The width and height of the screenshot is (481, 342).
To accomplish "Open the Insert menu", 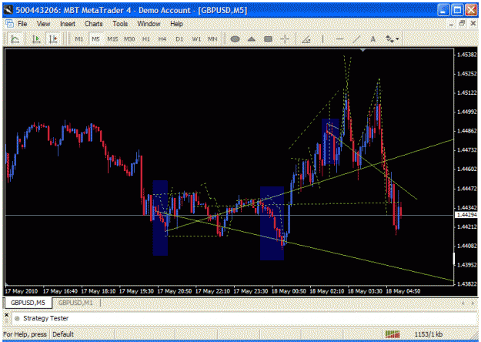I will point(68,24).
